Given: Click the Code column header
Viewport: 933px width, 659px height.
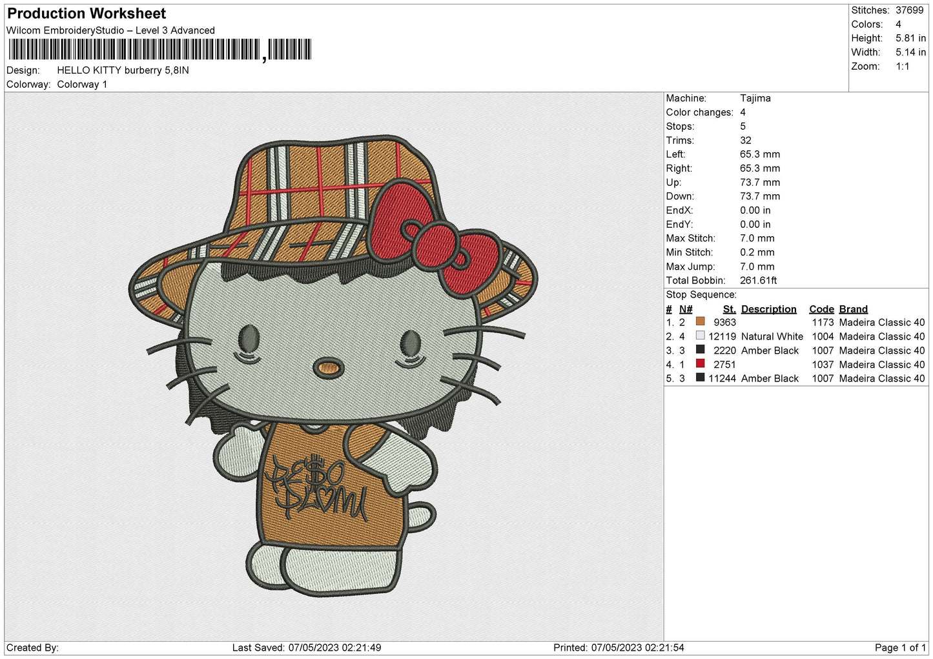Looking at the screenshot, I should [821, 309].
